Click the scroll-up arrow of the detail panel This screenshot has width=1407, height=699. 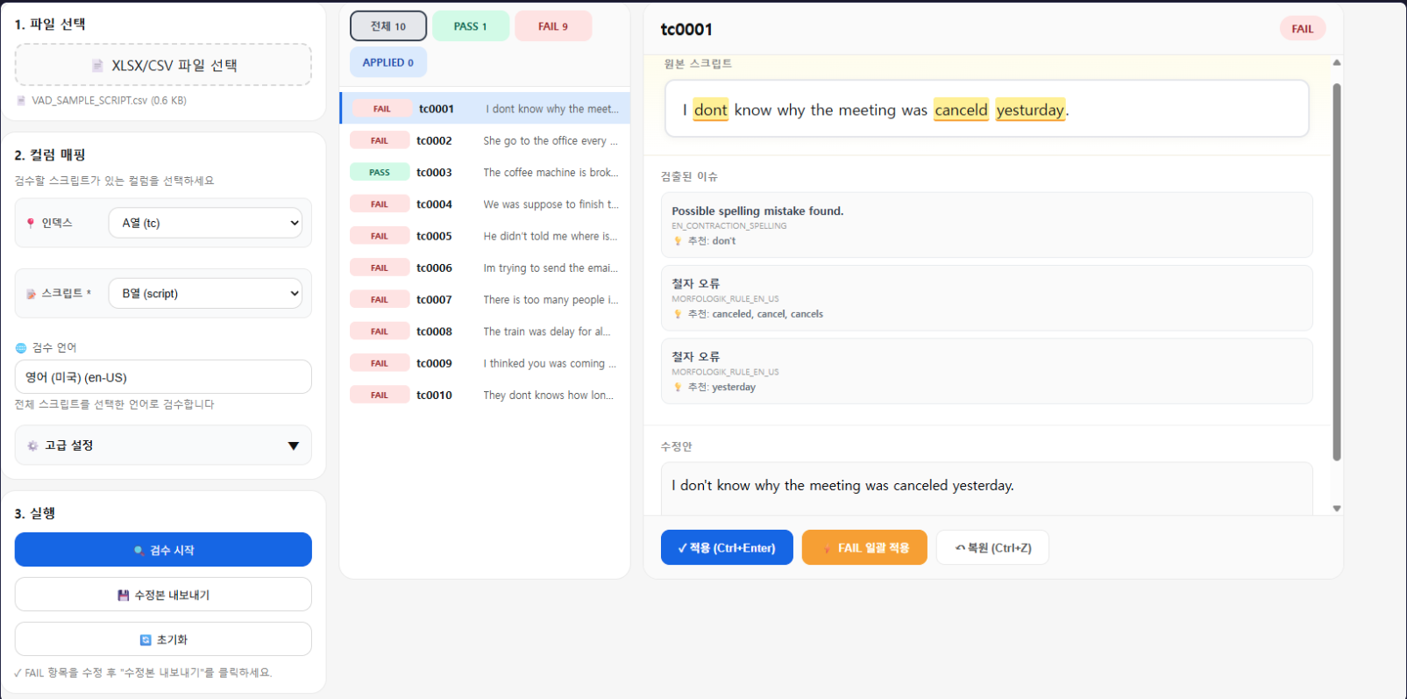pyautogui.click(x=1337, y=62)
